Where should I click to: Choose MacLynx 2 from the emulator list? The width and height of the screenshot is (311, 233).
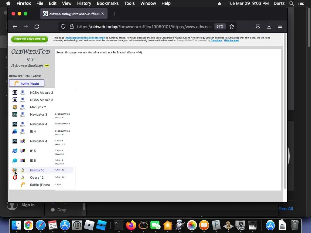pyautogui.click(x=42, y=107)
